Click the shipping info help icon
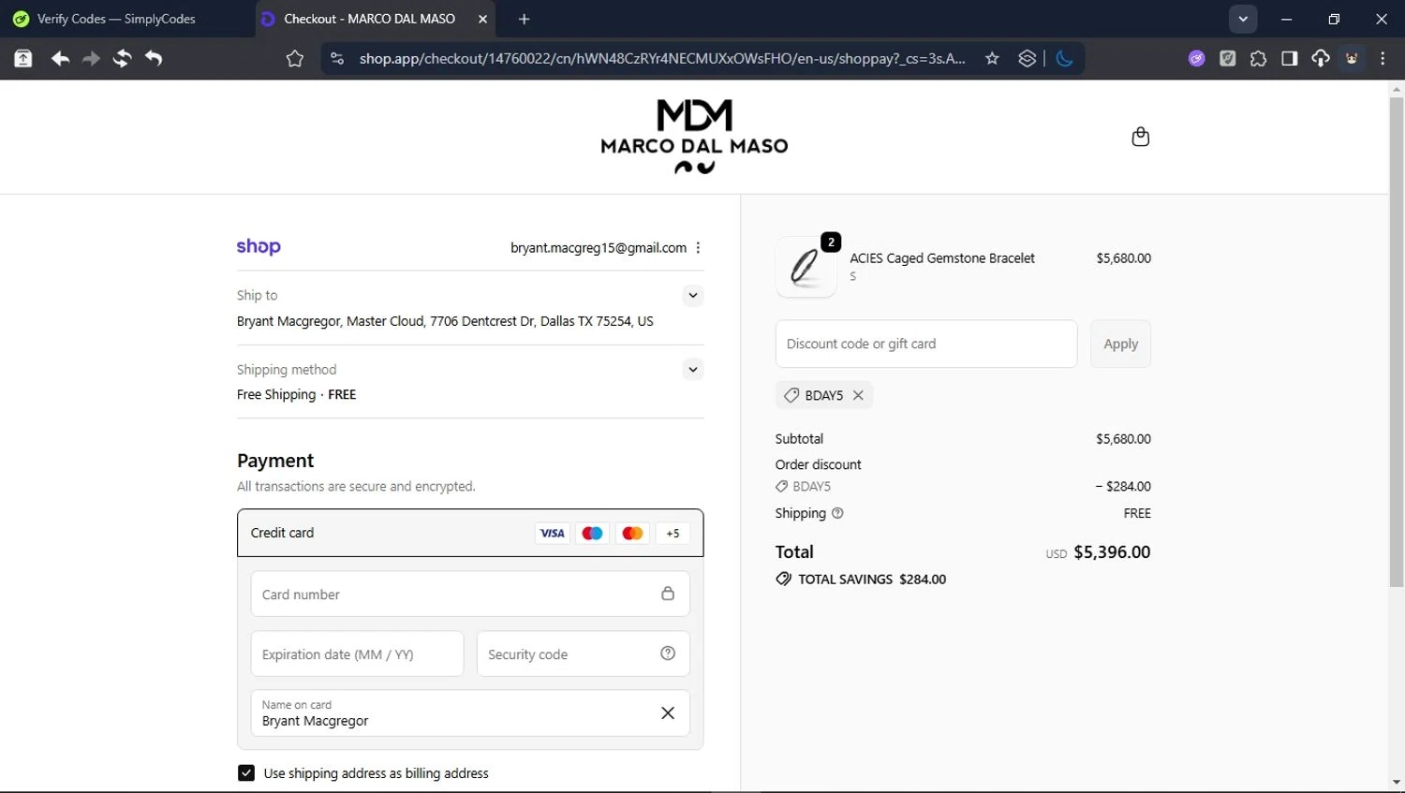Screen dimensions: 1405x793 coord(837,513)
